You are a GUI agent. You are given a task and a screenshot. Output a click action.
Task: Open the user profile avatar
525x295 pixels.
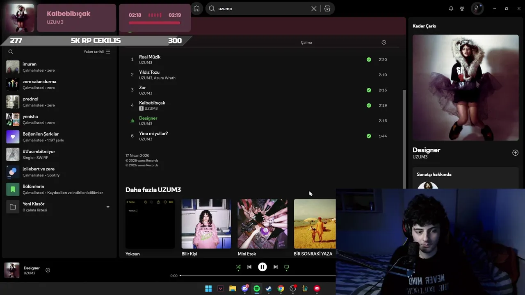477,9
